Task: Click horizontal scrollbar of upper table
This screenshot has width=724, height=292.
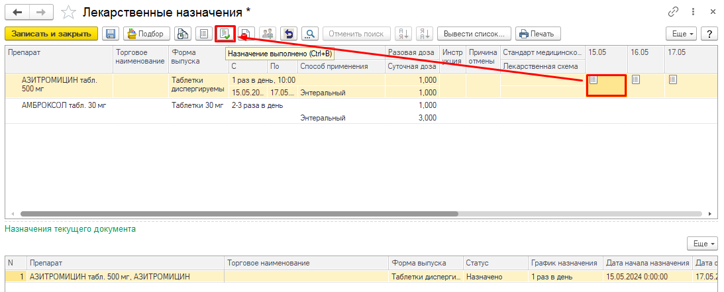Action: click(x=239, y=214)
